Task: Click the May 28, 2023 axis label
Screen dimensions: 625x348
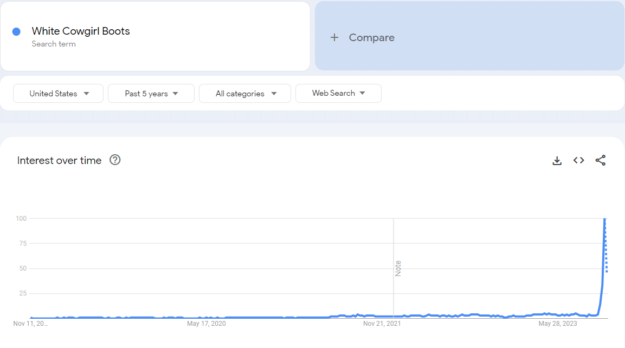Action: pos(557,324)
